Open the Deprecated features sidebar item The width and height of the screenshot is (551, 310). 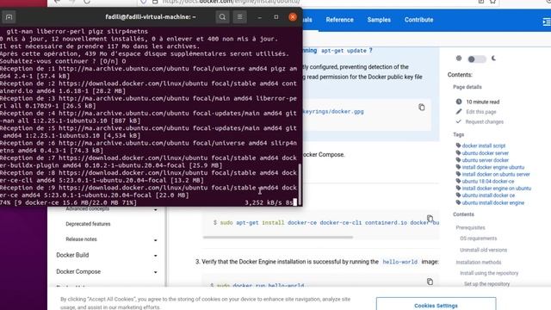88,224
